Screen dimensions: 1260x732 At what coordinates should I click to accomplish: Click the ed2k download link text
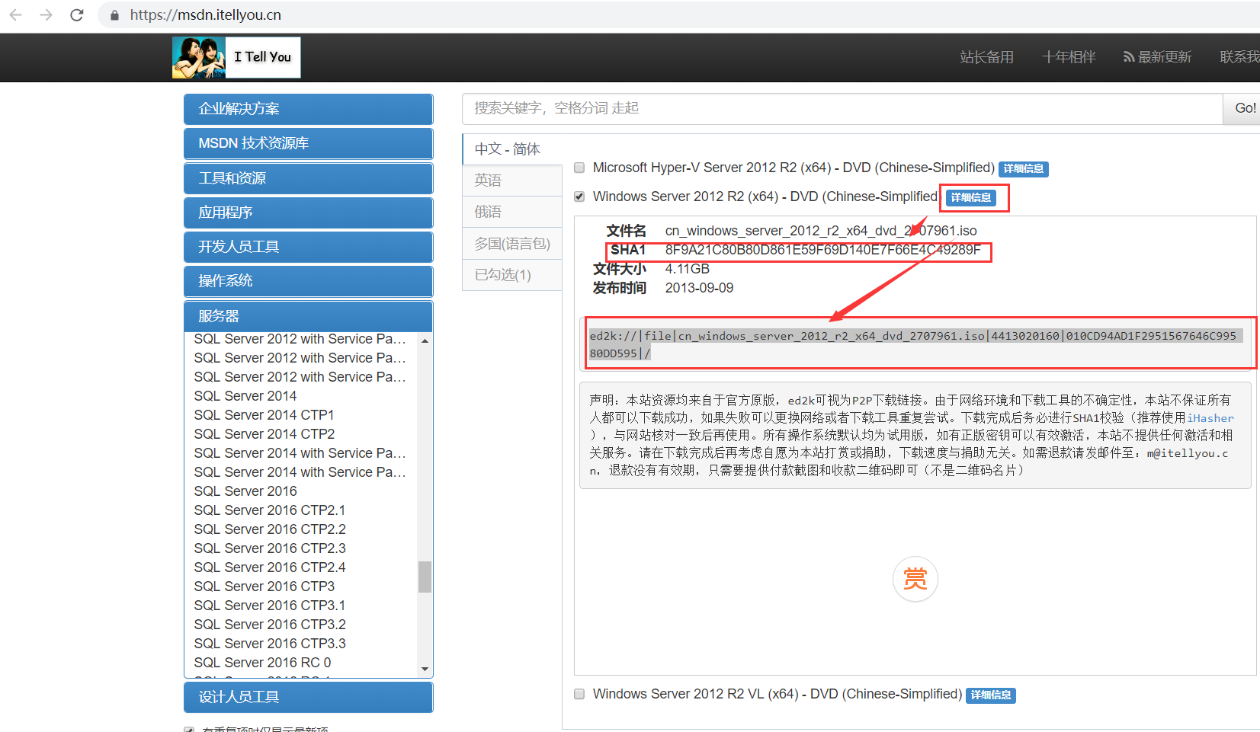915,344
